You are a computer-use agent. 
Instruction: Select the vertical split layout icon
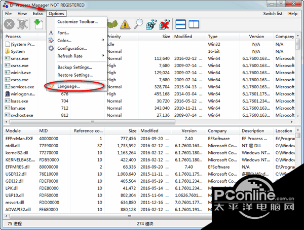[194, 24]
